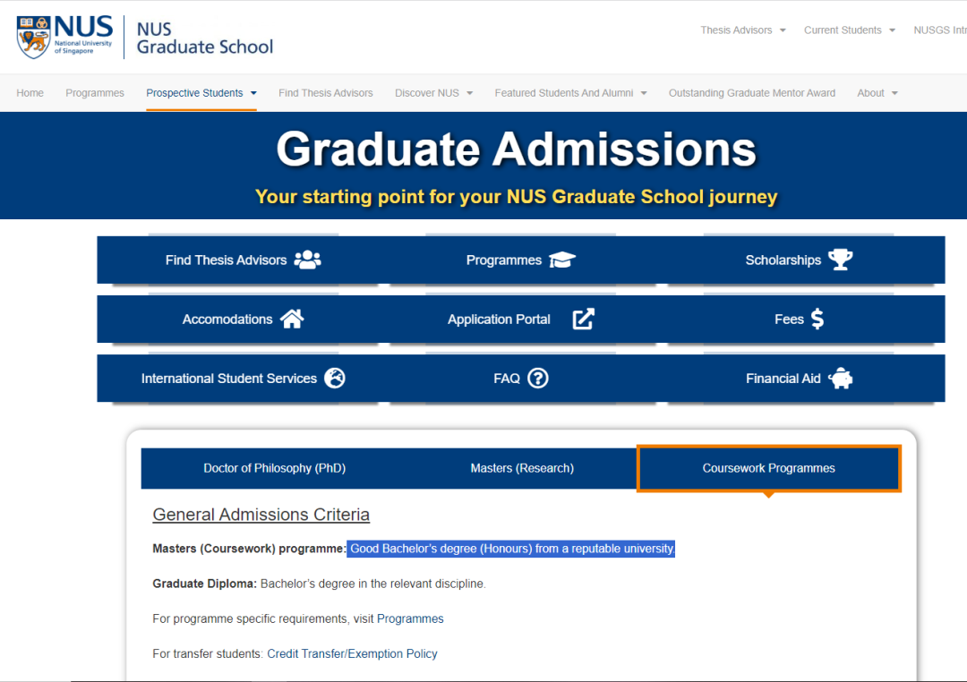Viewport: 967px width, 682px height.
Task: Follow the Programmes link in requirements text
Action: click(410, 618)
